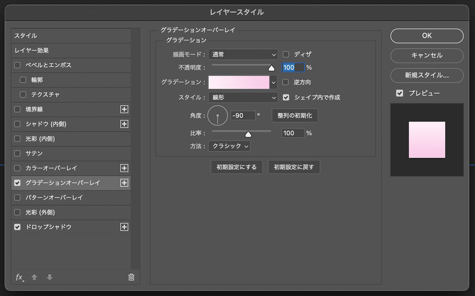This screenshot has width=475, height=296.
Task: Click the 比率 slider handle
Action: pyautogui.click(x=248, y=134)
